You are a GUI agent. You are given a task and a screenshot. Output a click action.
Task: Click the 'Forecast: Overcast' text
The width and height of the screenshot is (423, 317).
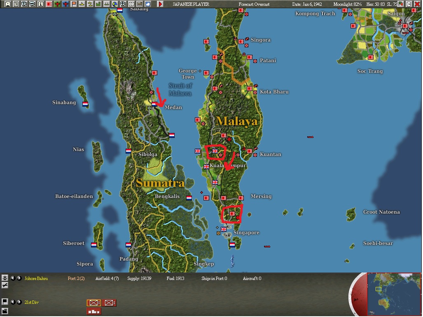coord(254,4)
